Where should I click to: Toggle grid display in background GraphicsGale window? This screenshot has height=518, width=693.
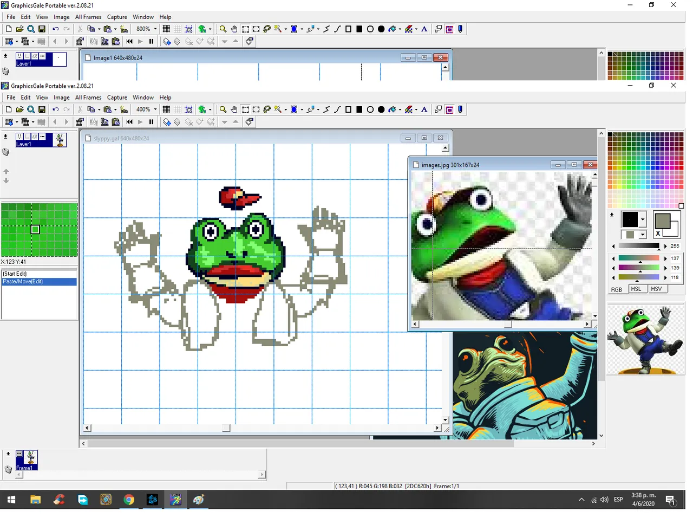[x=166, y=29]
